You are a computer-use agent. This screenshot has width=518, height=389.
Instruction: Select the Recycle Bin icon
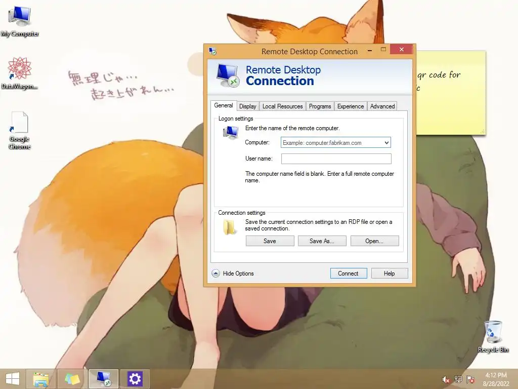tap(493, 336)
